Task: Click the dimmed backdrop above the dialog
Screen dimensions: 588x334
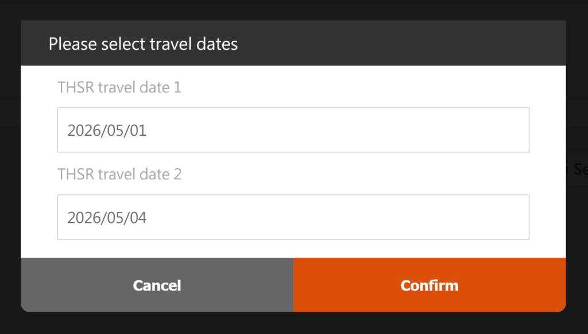Action: point(293,9)
